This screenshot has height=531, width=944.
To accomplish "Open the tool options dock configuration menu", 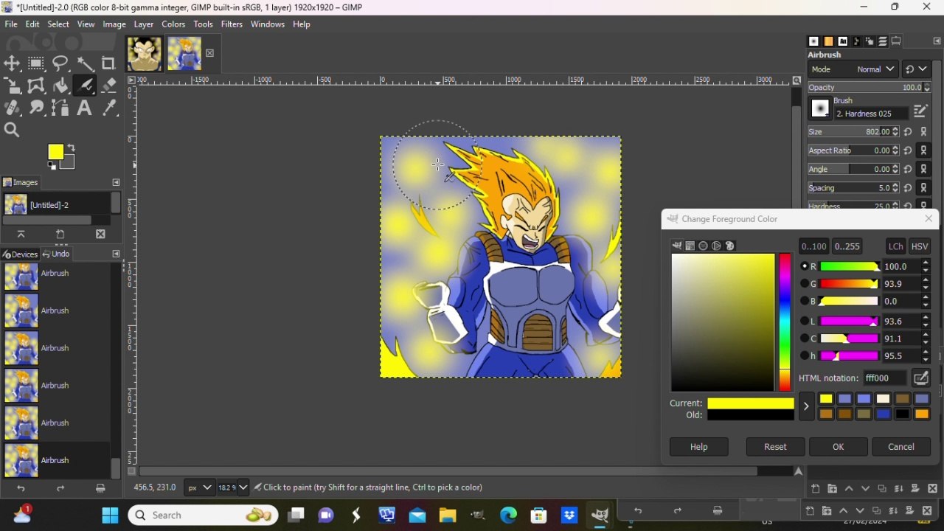I will click(x=937, y=41).
